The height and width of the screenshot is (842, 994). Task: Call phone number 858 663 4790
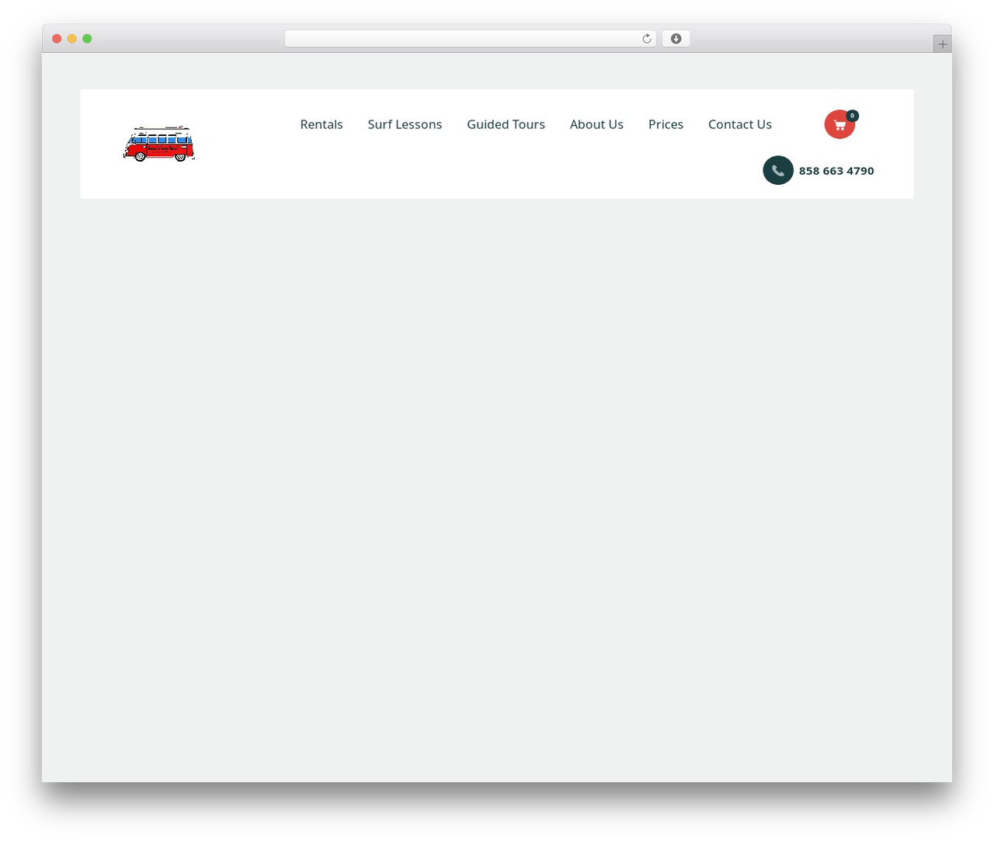point(836,171)
